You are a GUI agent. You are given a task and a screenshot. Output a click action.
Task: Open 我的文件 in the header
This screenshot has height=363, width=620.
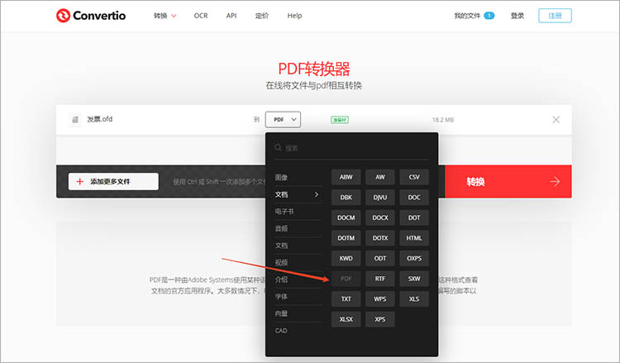(x=467, y=16)
